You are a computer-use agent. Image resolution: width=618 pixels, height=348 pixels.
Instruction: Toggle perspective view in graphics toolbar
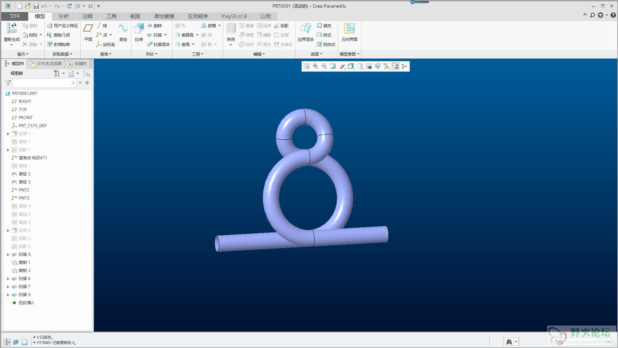(378, 66)
